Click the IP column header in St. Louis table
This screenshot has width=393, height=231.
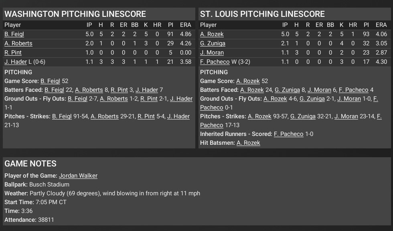[285, 25]
